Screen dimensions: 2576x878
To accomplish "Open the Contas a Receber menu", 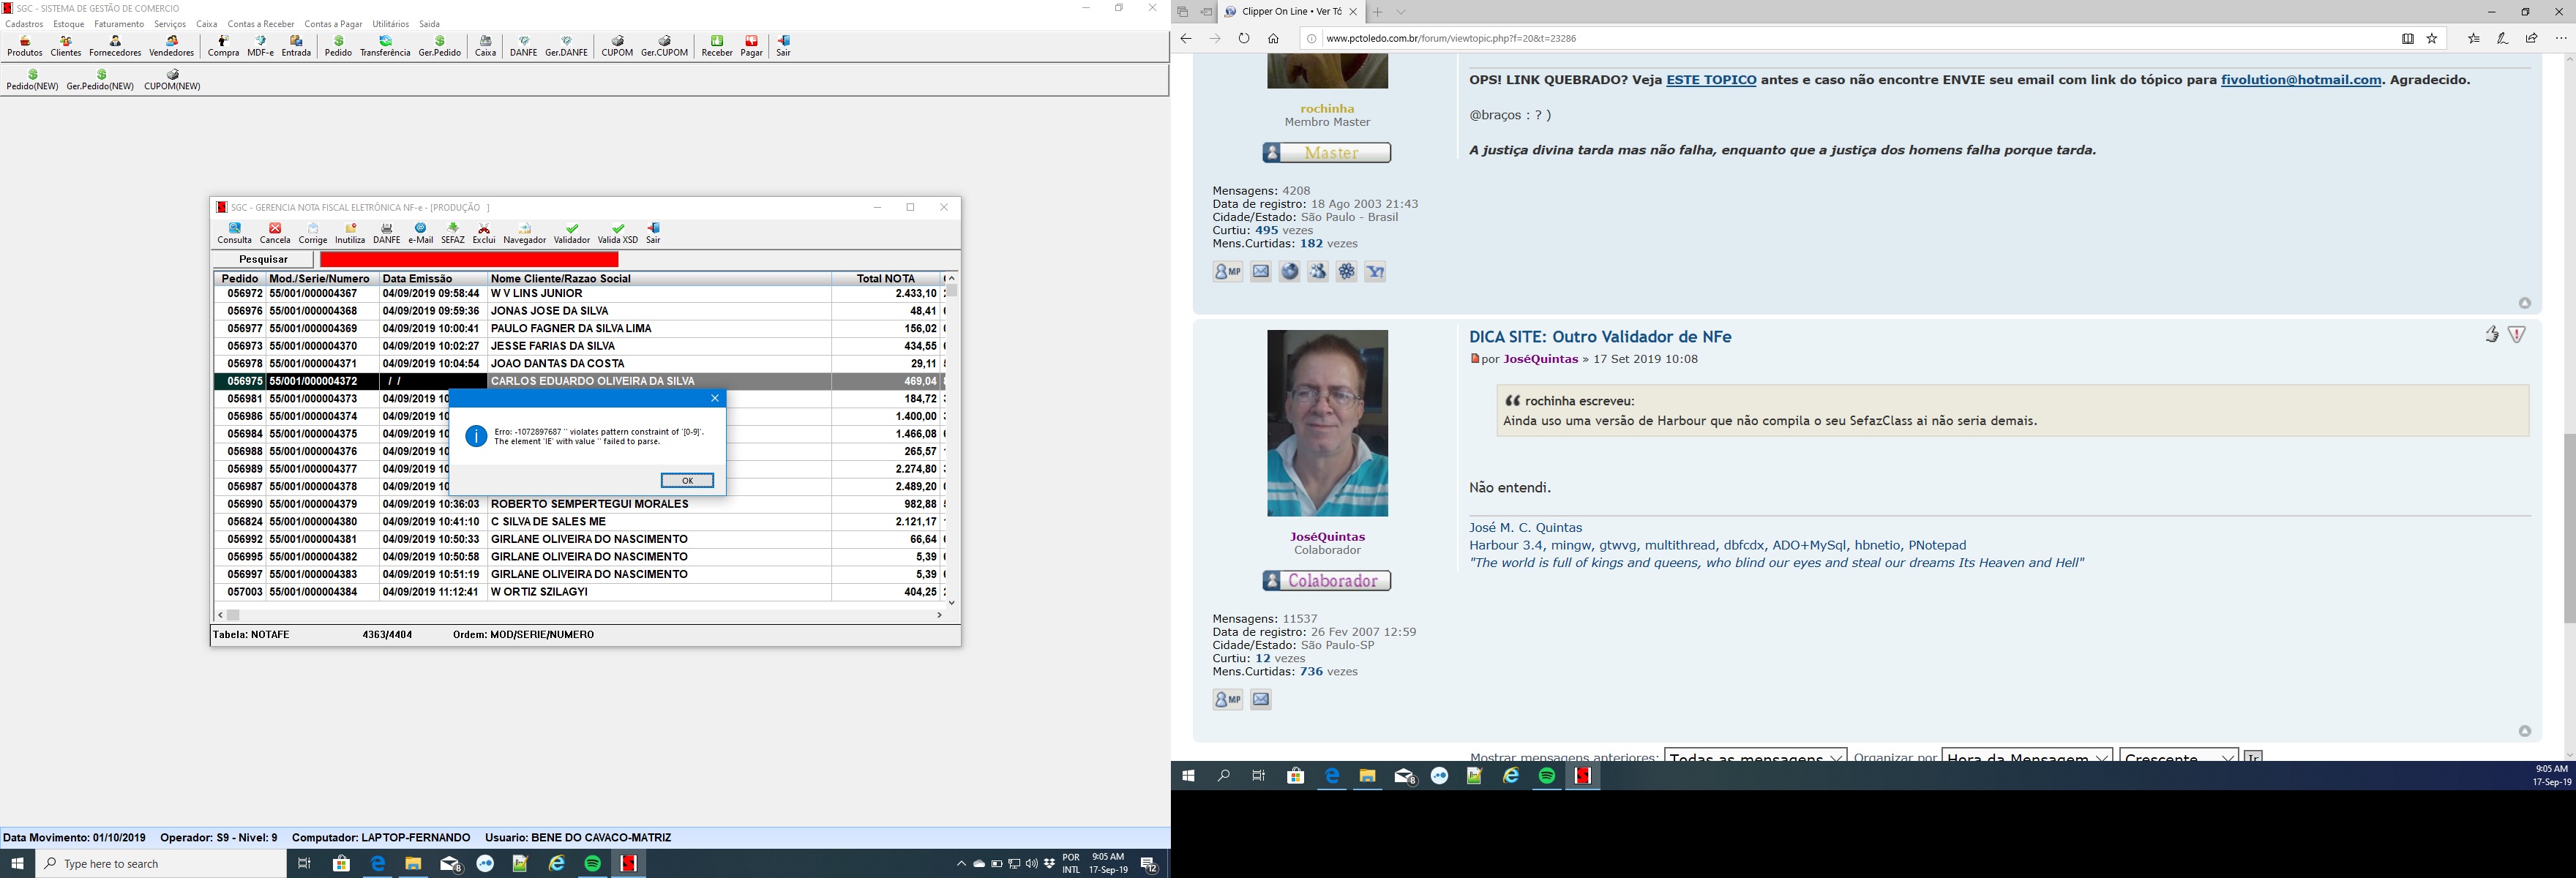I will (261, 24).
